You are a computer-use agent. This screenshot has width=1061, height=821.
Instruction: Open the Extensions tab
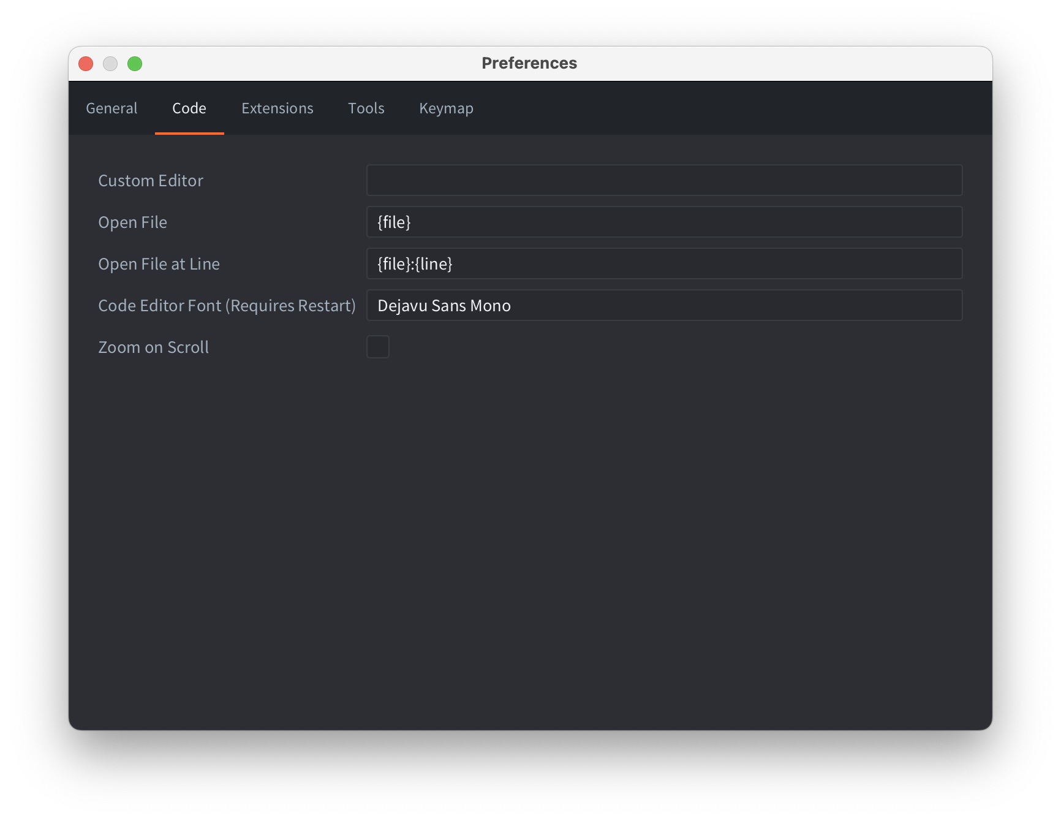coord(278,108)
